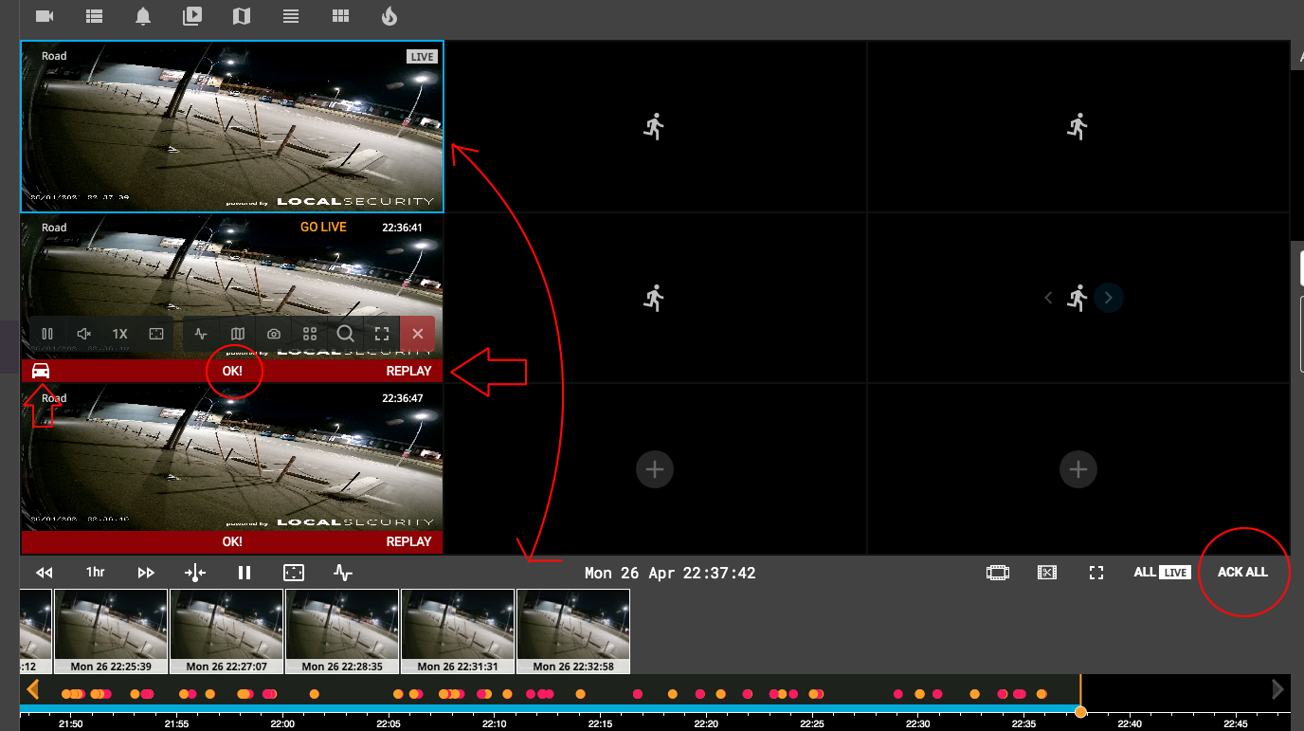Click the timeline event dot near 22:35
This screenshot has height=731, width=1304.
[x=1021, y=694]
